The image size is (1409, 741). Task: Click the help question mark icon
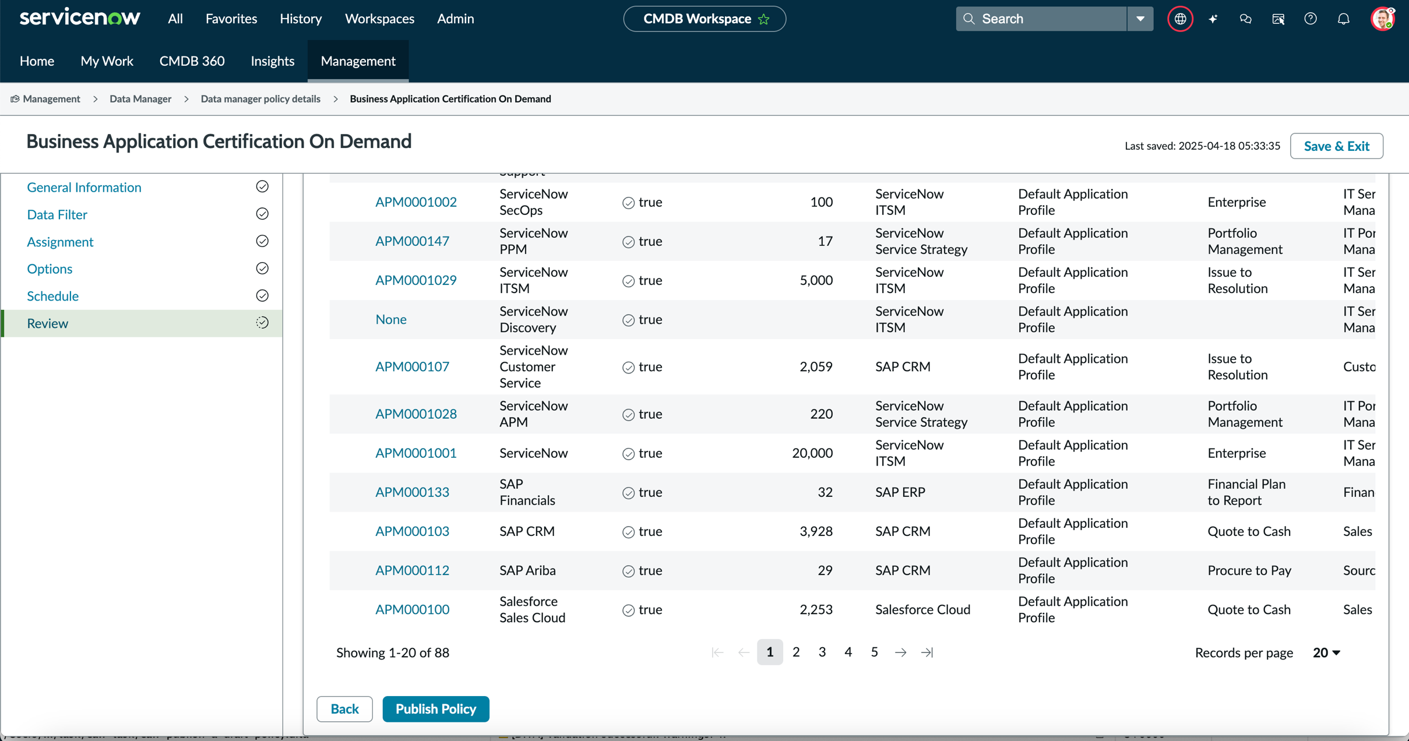[1311, 19]
